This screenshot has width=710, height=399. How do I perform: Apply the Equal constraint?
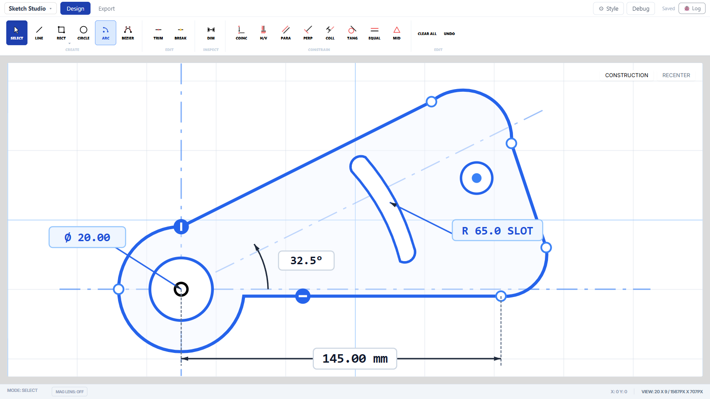tap(375, 33)
